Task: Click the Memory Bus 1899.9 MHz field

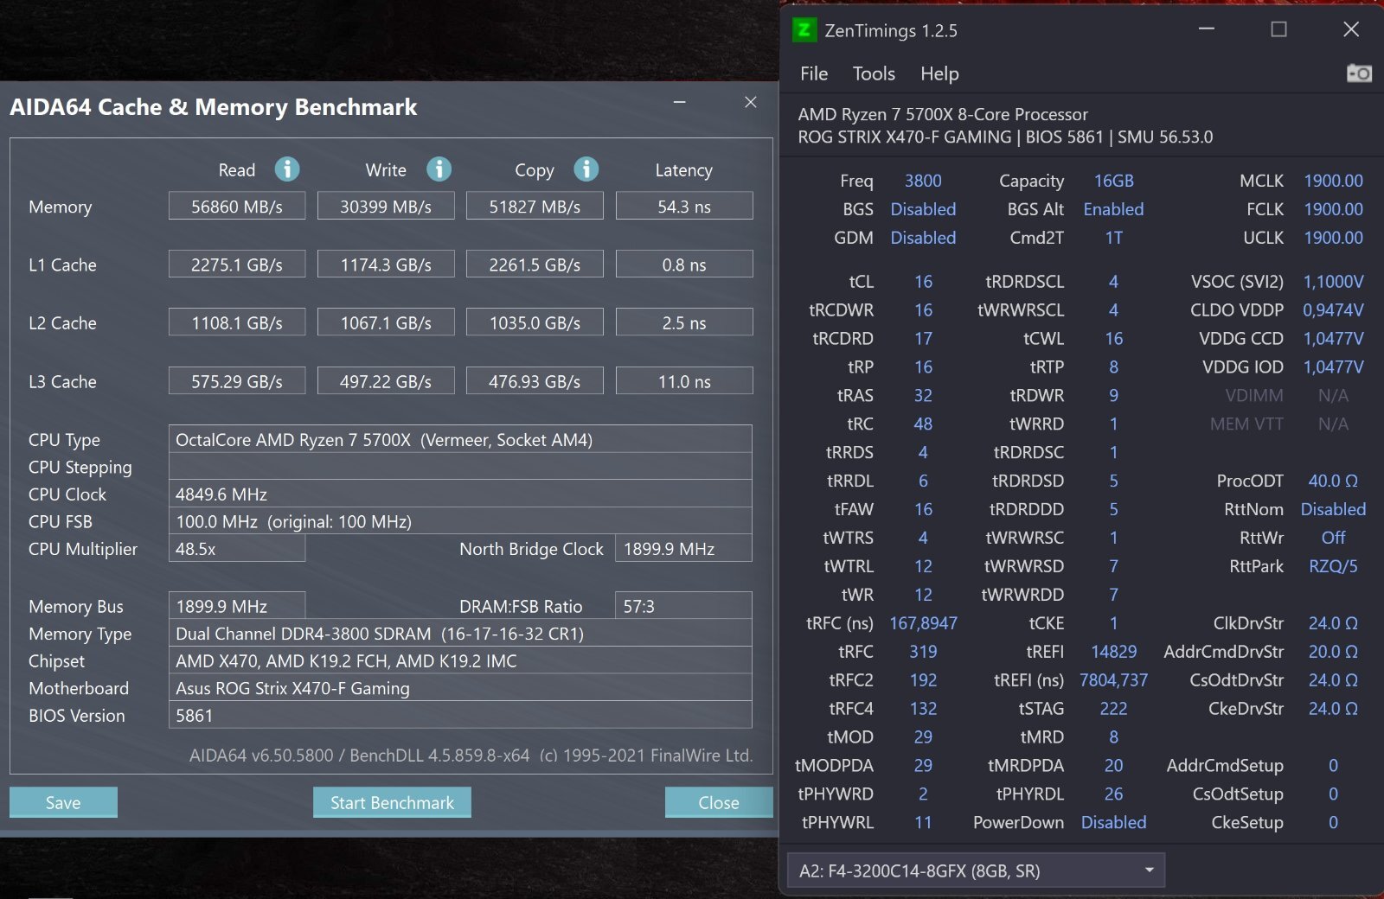Action: 237,606
